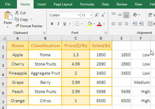This screenshot has width=155, height=109.
Task: Click the Select All corner triangle
Action: click(x=4, y=38)
